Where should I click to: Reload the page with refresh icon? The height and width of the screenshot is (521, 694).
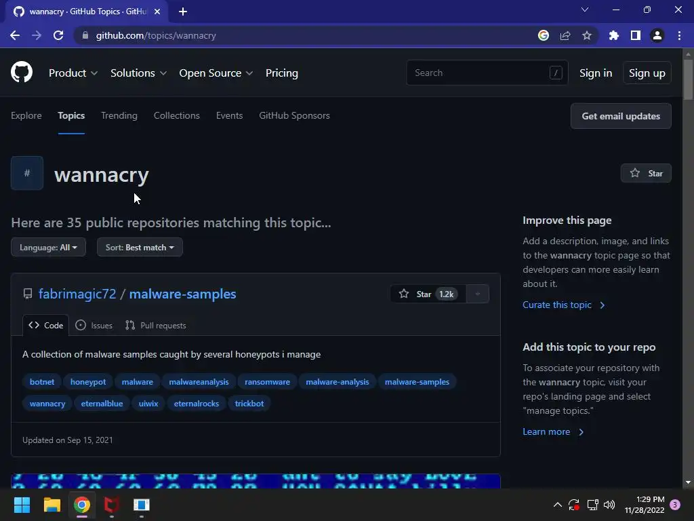point(58,35)
